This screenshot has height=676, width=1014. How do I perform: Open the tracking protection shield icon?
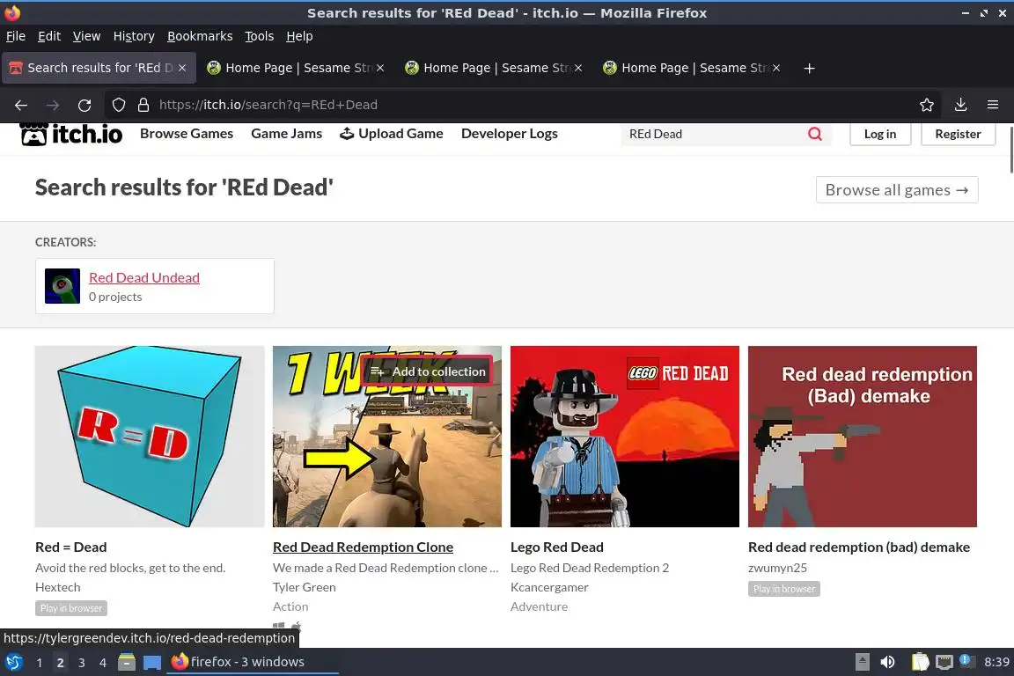point(119,105)
